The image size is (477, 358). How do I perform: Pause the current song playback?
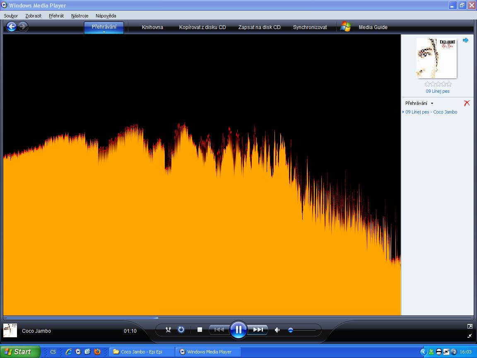[238, 330]
